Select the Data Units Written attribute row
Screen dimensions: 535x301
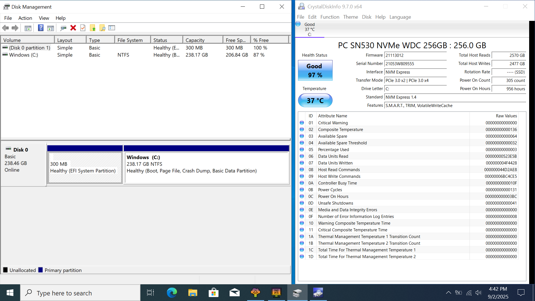point(408,163)
